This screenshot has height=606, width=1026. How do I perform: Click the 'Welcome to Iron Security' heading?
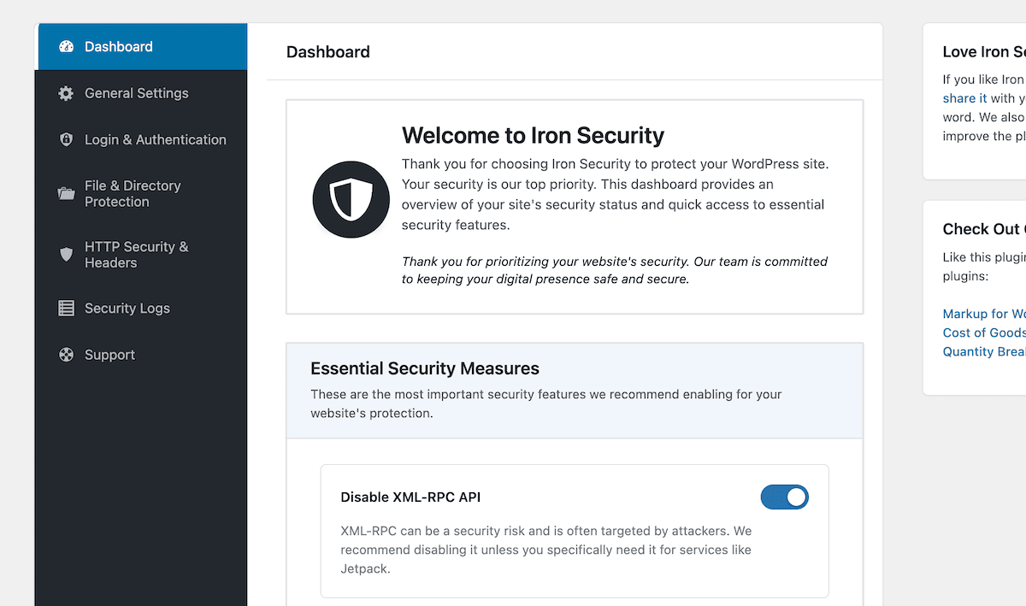tap(533, 135)
